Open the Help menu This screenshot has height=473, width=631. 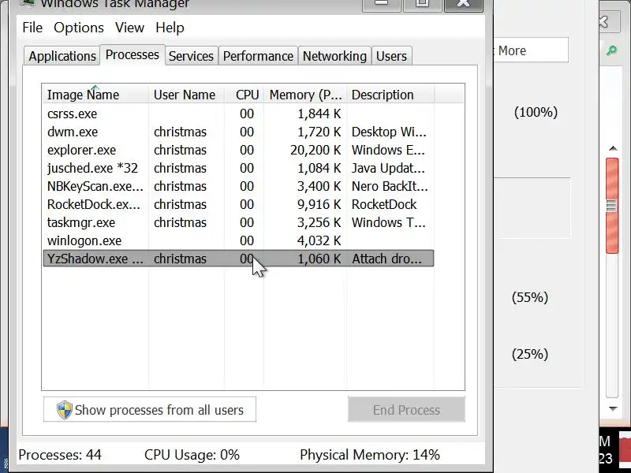pos(170,28)
